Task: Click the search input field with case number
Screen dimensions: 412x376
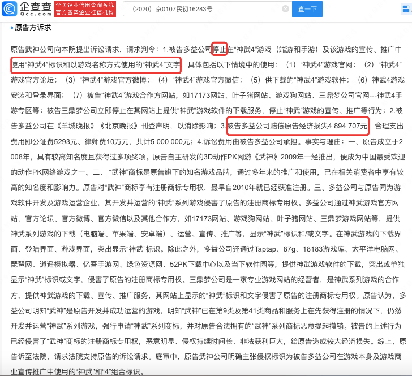Action: [208, 9]
